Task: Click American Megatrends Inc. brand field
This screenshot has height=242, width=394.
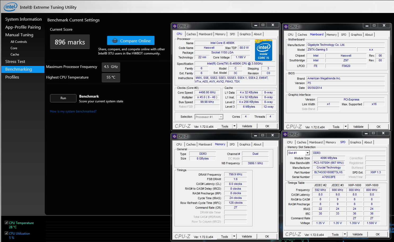Action: [346, 78]
